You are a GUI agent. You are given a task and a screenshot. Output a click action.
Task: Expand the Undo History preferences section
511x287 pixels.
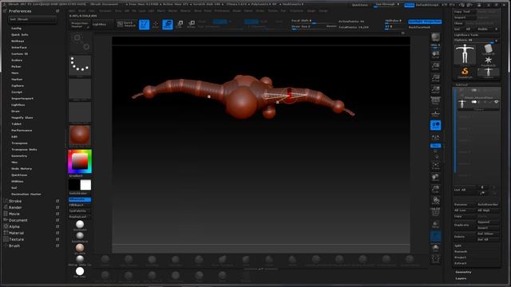point(22,168)
